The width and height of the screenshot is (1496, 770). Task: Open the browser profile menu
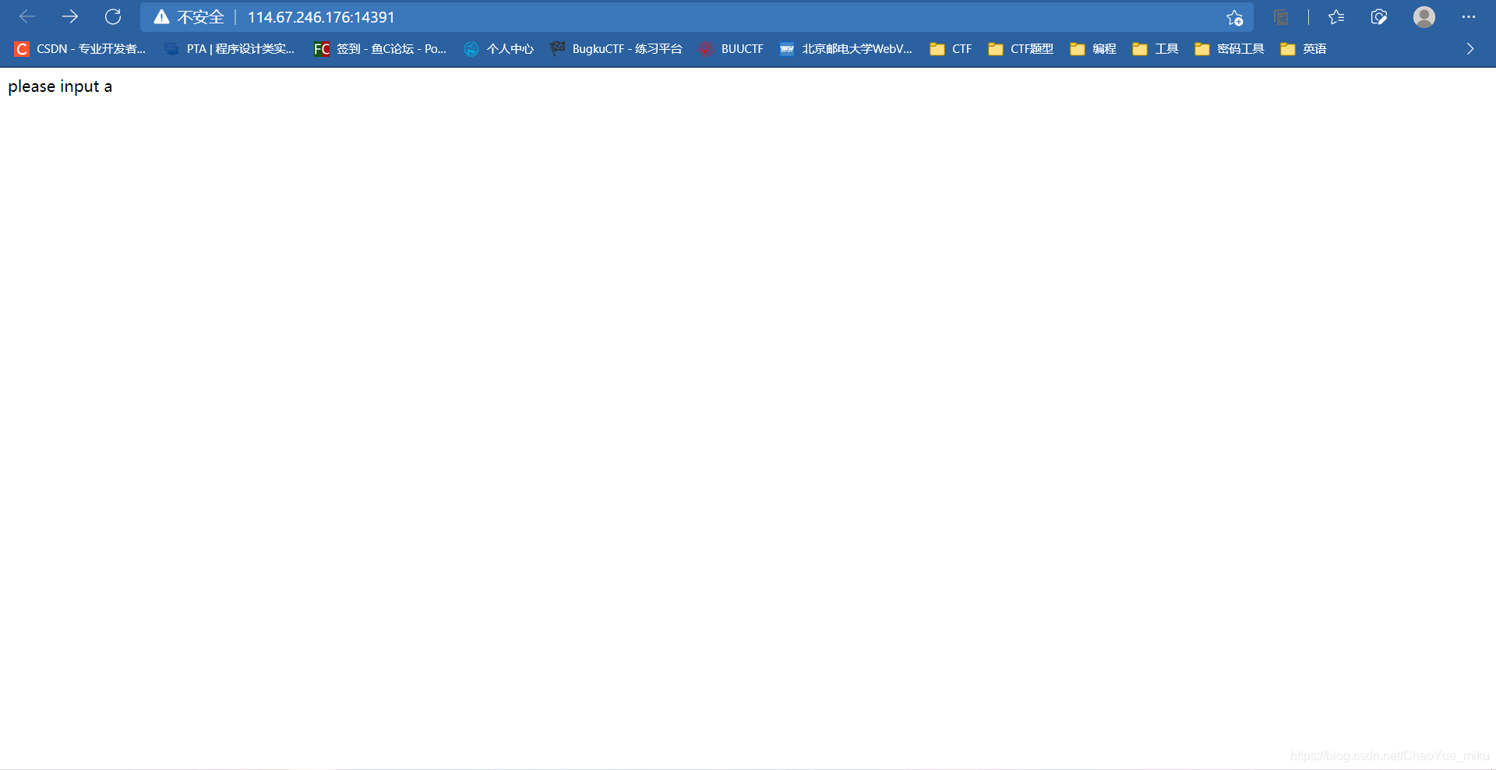pyautogui.click(x=1424, y=17)
